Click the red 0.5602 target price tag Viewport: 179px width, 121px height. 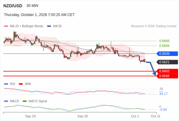(167, 71)
